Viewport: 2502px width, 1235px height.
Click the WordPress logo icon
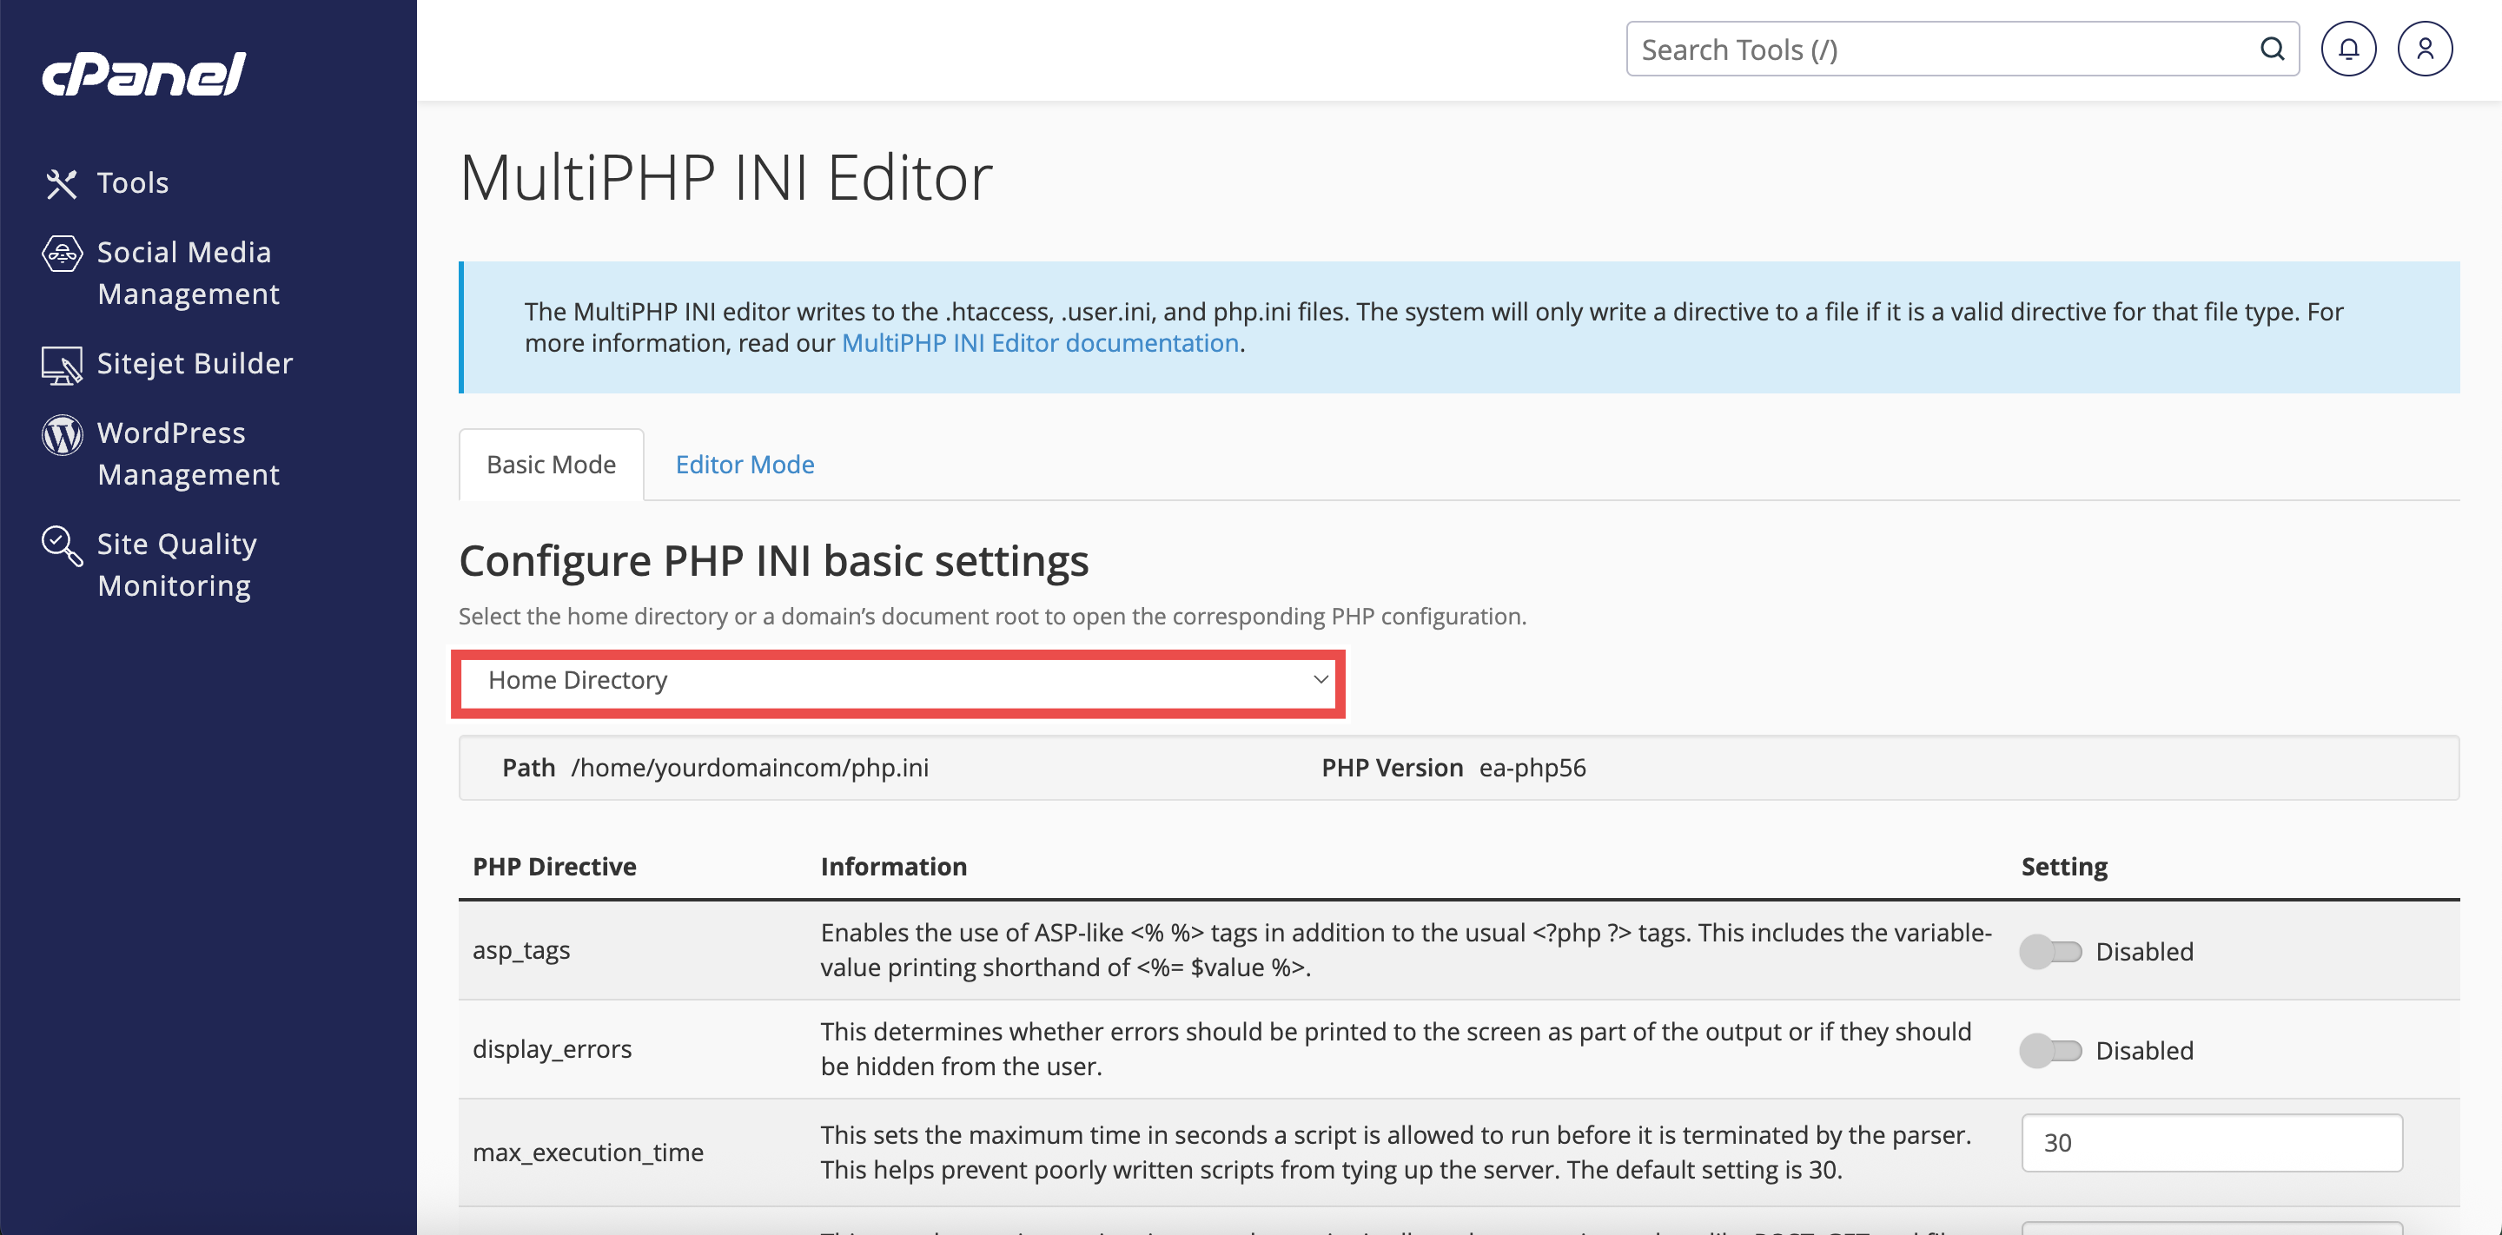click(x=61, y=434)
